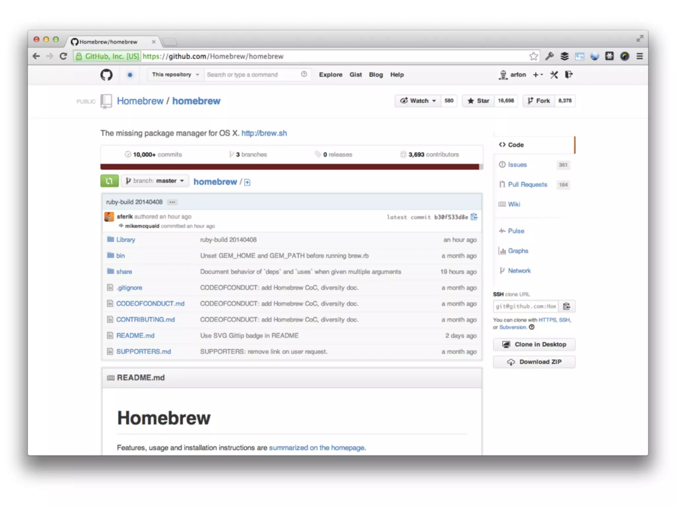
Task: Click the green compare and review button
Action: click(x=109, y=181)
